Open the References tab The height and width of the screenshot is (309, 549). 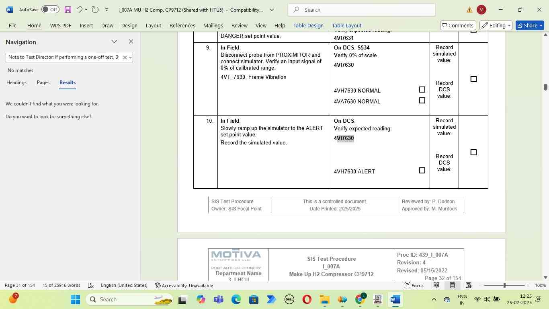[x=182, y=25]
